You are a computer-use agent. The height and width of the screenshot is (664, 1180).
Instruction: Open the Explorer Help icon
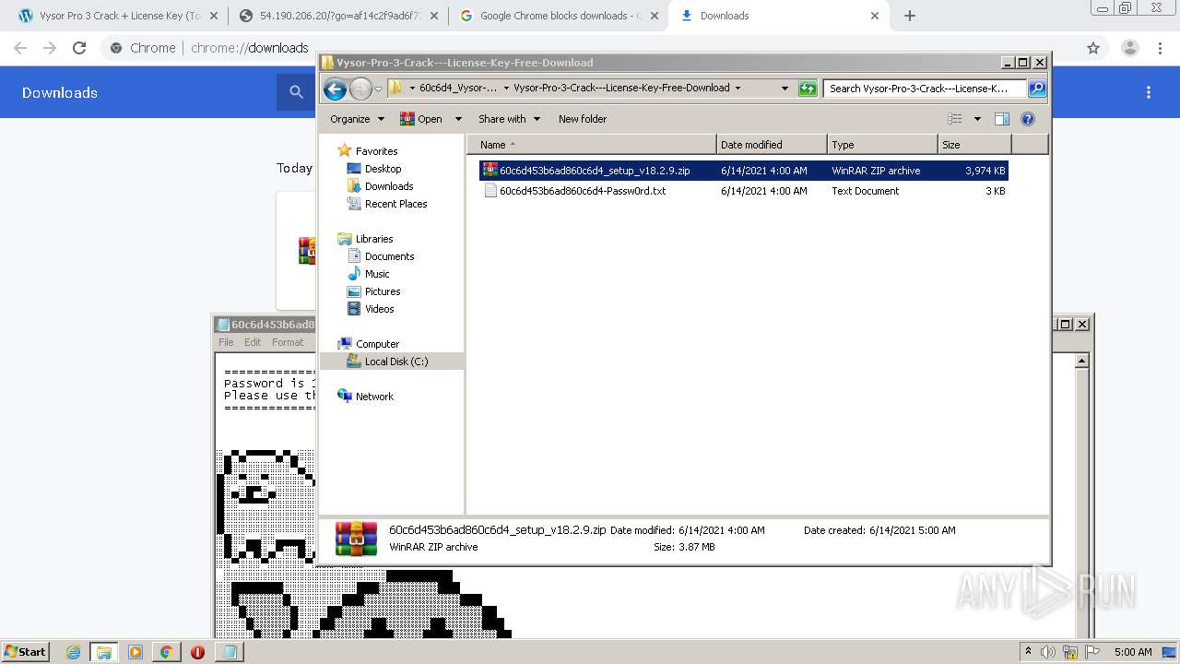(1028, 119)
